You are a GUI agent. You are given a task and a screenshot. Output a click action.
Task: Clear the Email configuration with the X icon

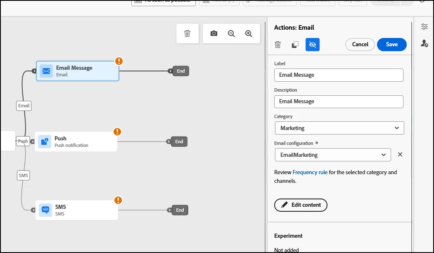[x=400, y=154]
